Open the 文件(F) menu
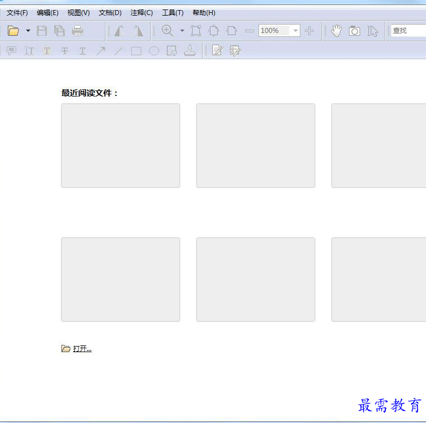 (17, 13)
